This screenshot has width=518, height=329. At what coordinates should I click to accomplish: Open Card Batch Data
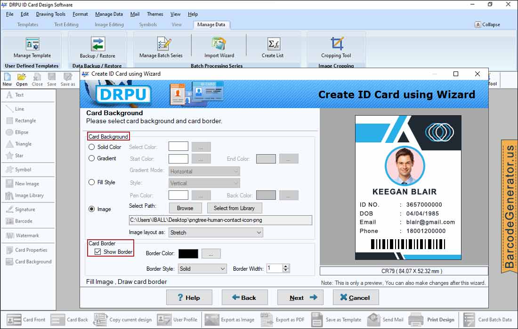tap(487, 320)
